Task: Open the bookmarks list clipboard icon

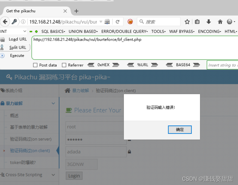Action: [197, 22]
